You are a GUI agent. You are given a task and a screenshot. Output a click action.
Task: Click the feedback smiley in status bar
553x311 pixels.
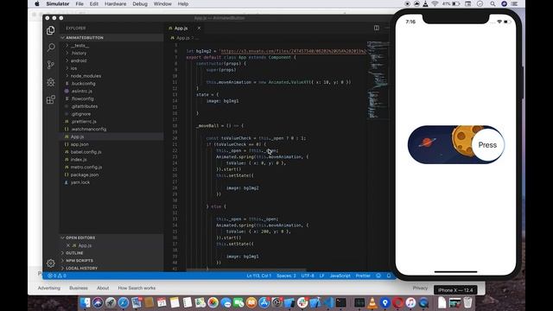pyautogui.click(x=378, y=276)
